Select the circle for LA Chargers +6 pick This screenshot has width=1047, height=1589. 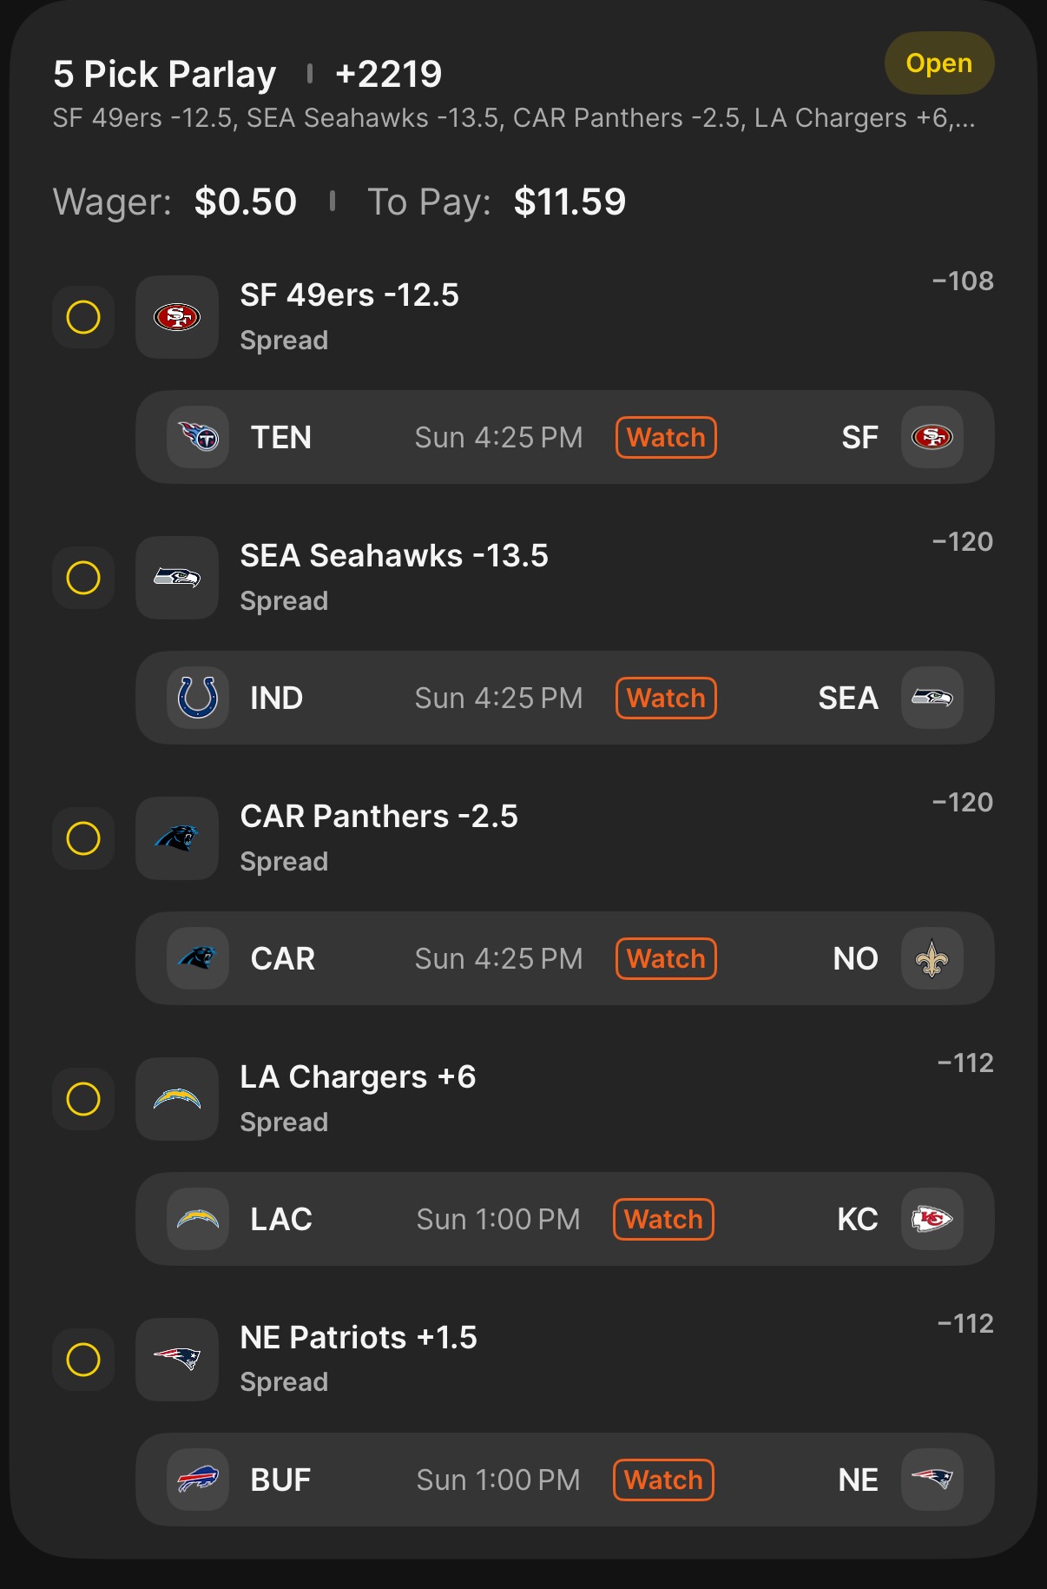(x=83, y=1099)
